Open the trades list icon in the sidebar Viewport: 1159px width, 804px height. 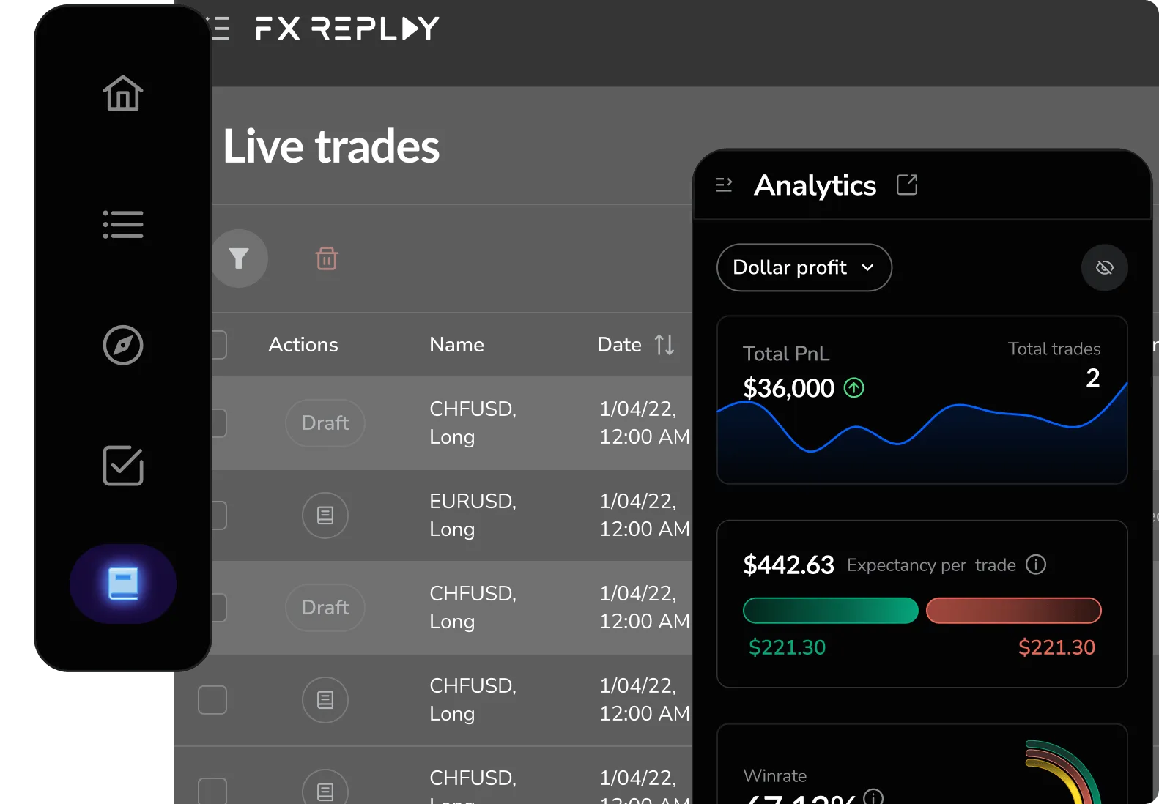(x=122, y=225)
